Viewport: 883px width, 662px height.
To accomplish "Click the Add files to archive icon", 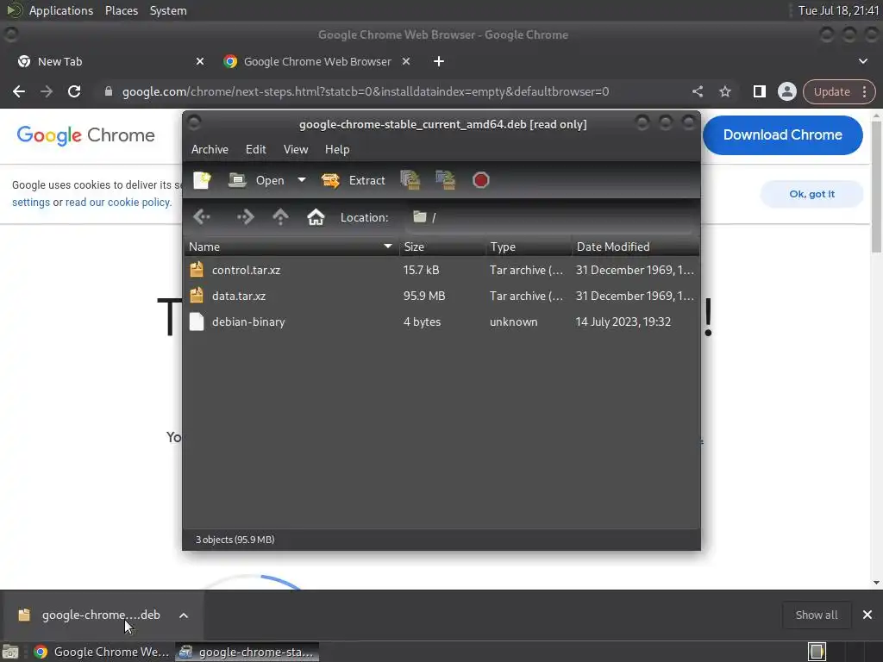I will [410, 180].
